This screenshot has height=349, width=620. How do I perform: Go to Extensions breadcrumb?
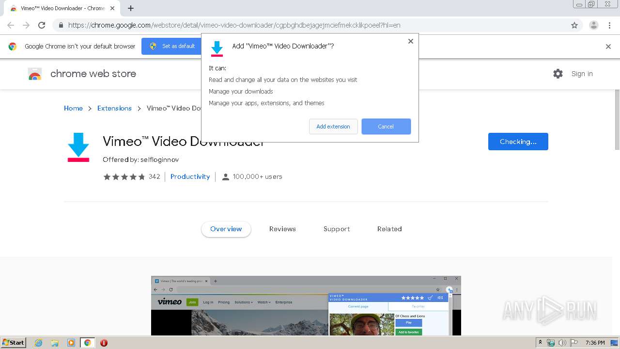click(x=114, y=108)
